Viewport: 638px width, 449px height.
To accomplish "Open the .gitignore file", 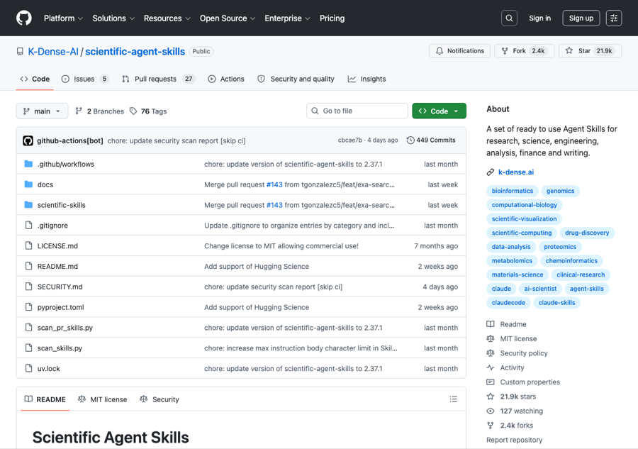I will pos(52,226).
